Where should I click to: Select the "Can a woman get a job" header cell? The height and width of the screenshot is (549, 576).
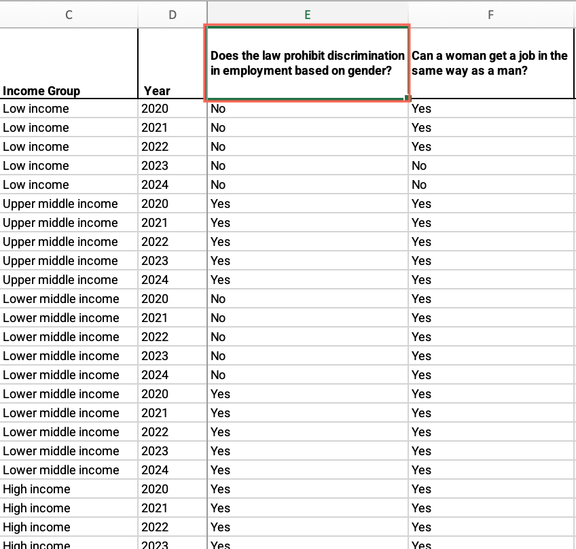(x=491, y=63)
